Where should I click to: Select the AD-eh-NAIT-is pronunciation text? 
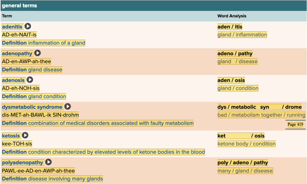19,35
